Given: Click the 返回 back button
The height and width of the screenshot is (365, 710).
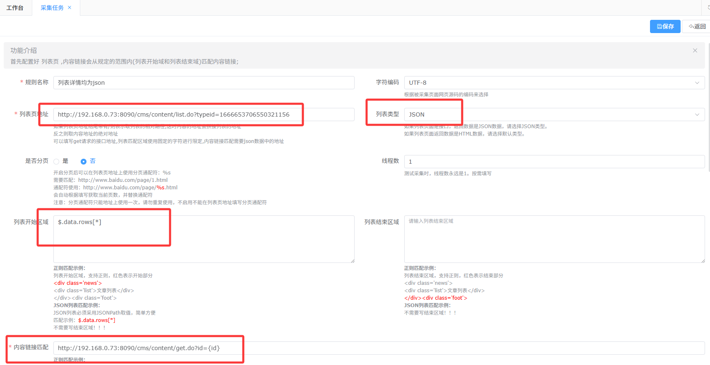Looking at the screenshot, I should click(697, 26).
